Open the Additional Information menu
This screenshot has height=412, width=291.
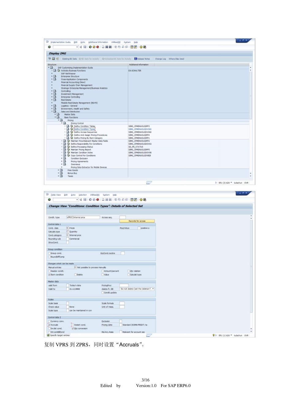(x=98, y=42)
